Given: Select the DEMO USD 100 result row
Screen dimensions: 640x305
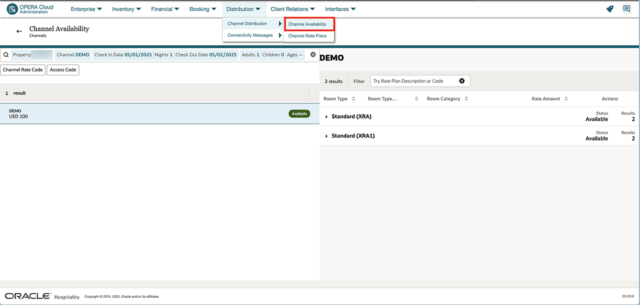Looking at the screenshot, I should pyautogui.click(x=160, y=114).
